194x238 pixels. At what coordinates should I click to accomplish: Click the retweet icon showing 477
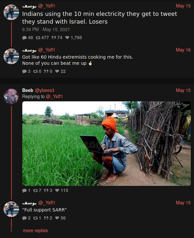[38, 38]
